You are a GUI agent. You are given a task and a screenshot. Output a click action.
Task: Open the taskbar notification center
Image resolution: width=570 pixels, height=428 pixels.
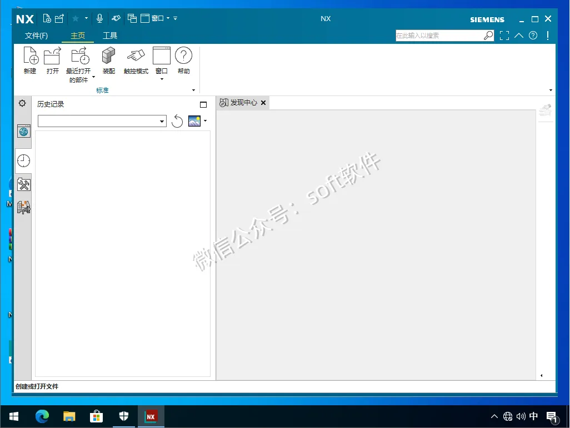tap(552, 417)
